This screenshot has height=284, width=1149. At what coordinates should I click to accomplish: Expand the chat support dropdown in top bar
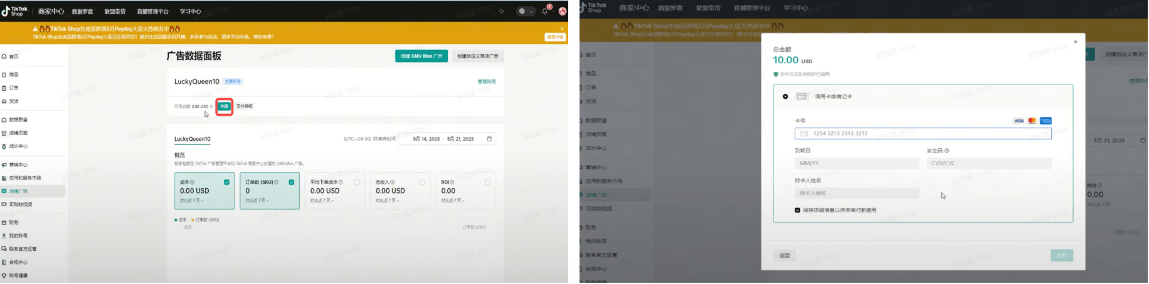tap(526, 11)
